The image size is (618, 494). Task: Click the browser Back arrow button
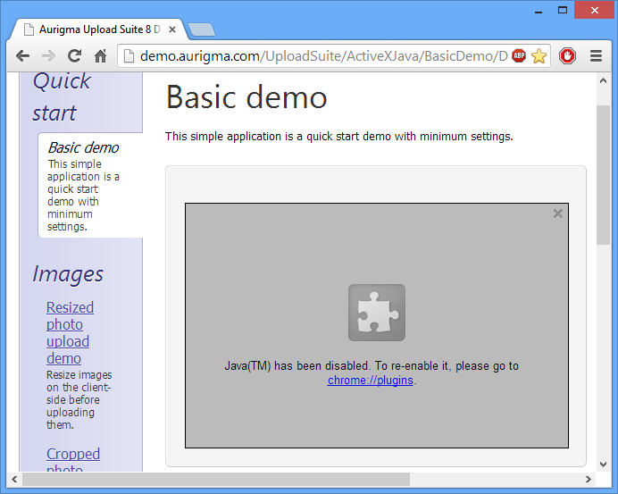point(22,55)
